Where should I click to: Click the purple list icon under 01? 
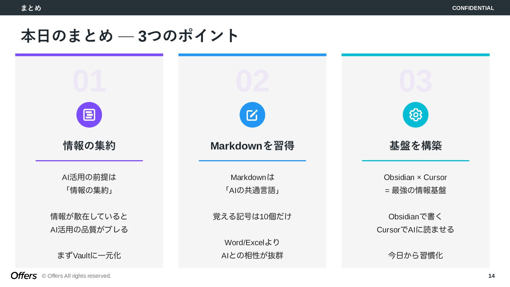coord(89,115)
